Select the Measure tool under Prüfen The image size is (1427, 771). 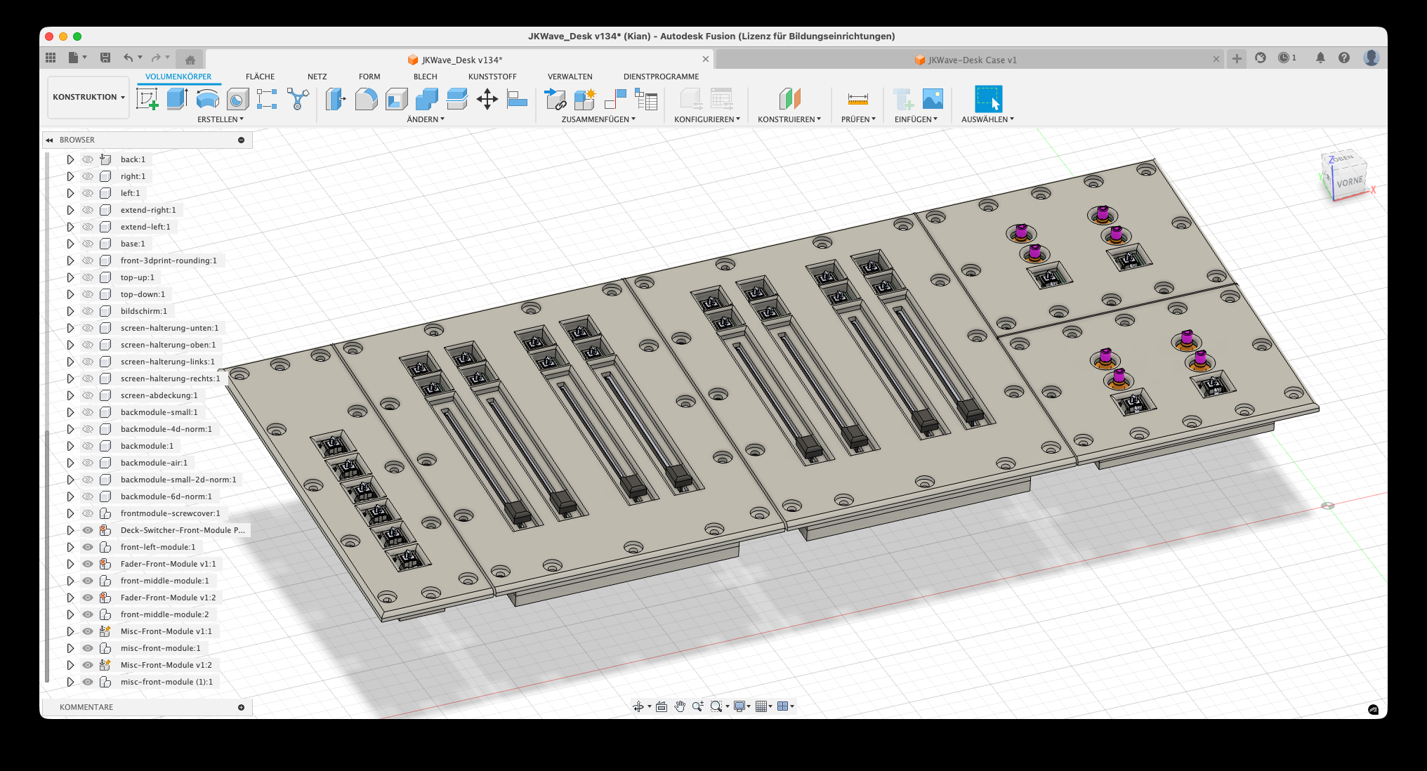click(857, 99)
